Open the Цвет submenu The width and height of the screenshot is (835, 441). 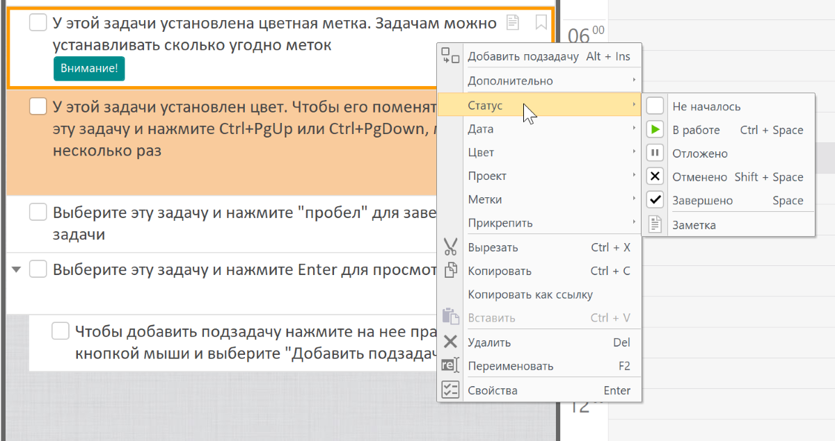tap(539, 153)
